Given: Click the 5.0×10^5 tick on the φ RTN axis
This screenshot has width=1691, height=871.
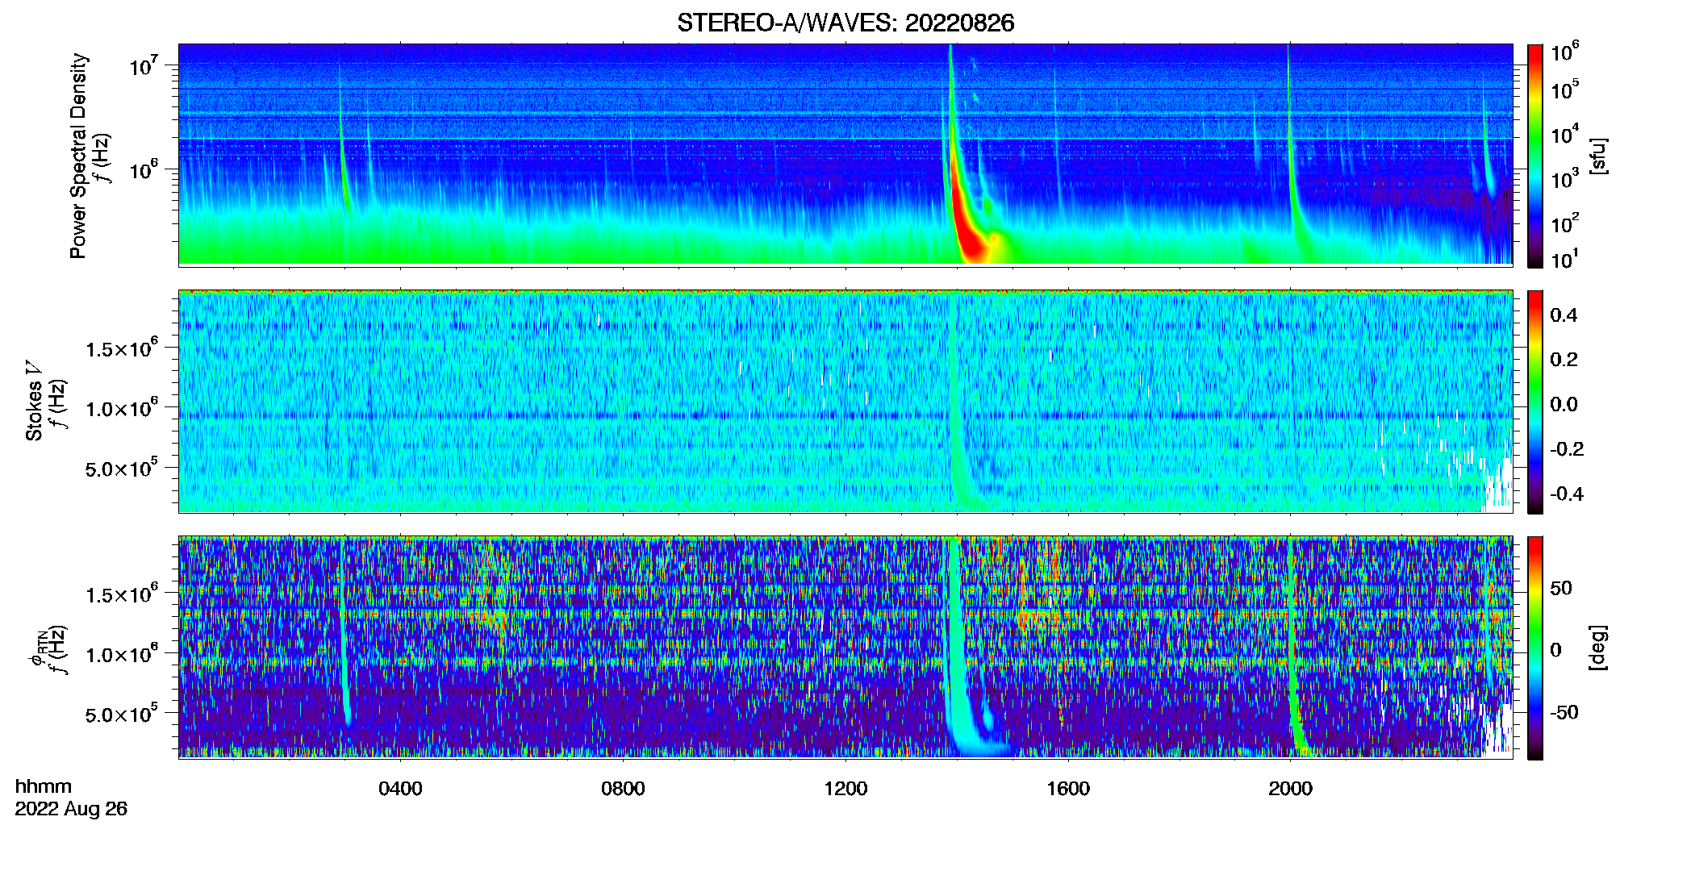Looking at the screenshot, I should [122, 714].
